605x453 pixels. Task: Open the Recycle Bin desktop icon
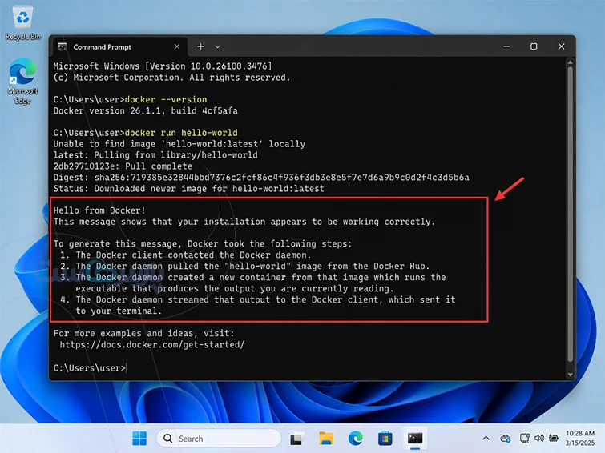coord(22,23)
